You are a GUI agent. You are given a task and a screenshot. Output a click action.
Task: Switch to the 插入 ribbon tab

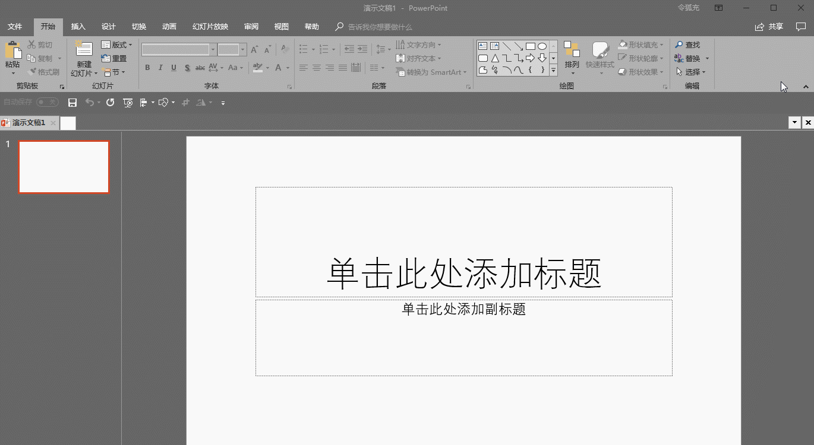pos(78,27)
